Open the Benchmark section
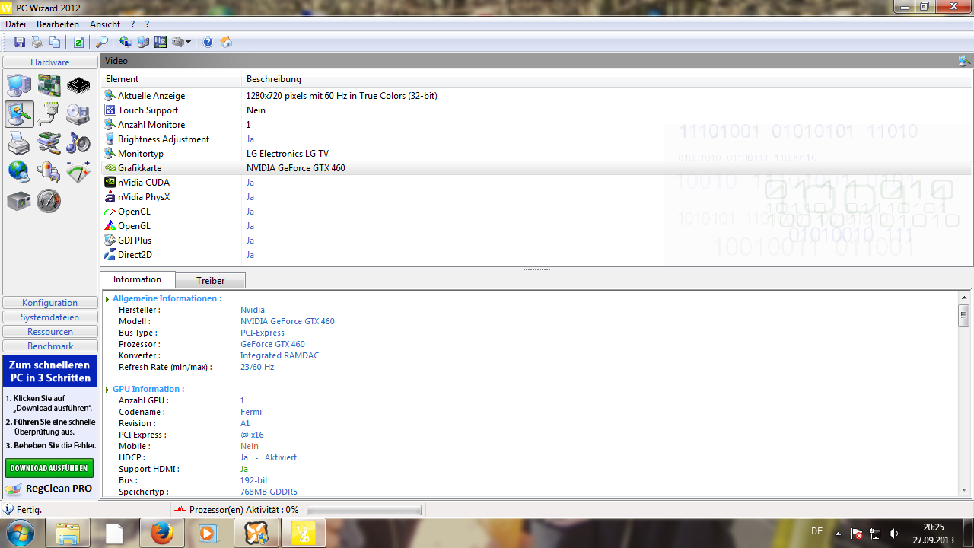 [50, 346]
